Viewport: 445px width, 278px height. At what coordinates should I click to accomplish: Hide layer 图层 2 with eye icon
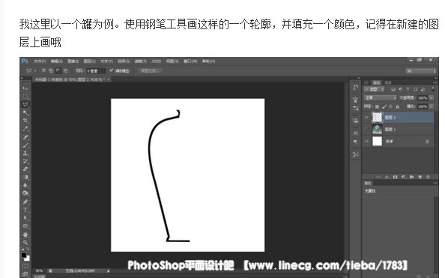click(x=366, y=118)
